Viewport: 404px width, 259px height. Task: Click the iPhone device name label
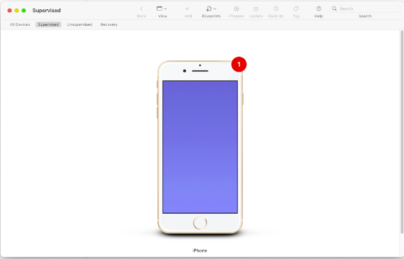(x=200, y=250)
